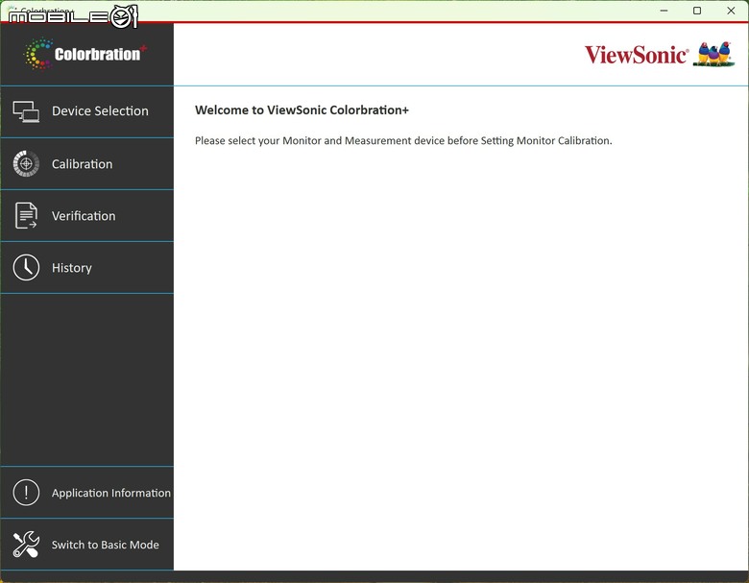This screenshot has height=583, width=749.
Task: Click the 'Please select your Monitor' instruction text
Action: [x=403, y=140]
